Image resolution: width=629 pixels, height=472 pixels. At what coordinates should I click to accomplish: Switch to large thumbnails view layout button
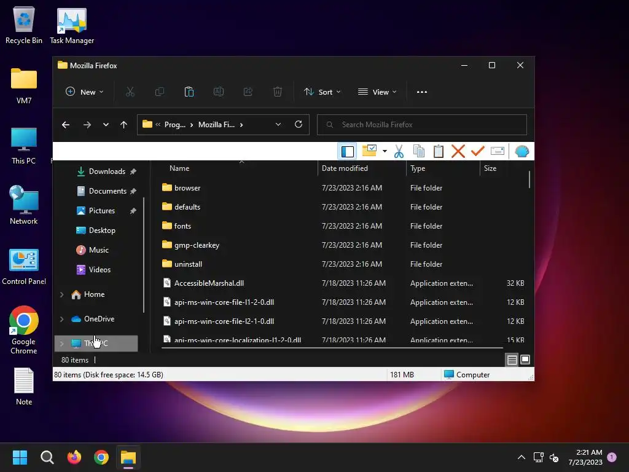pyautogui.click(x=525, y=360)
